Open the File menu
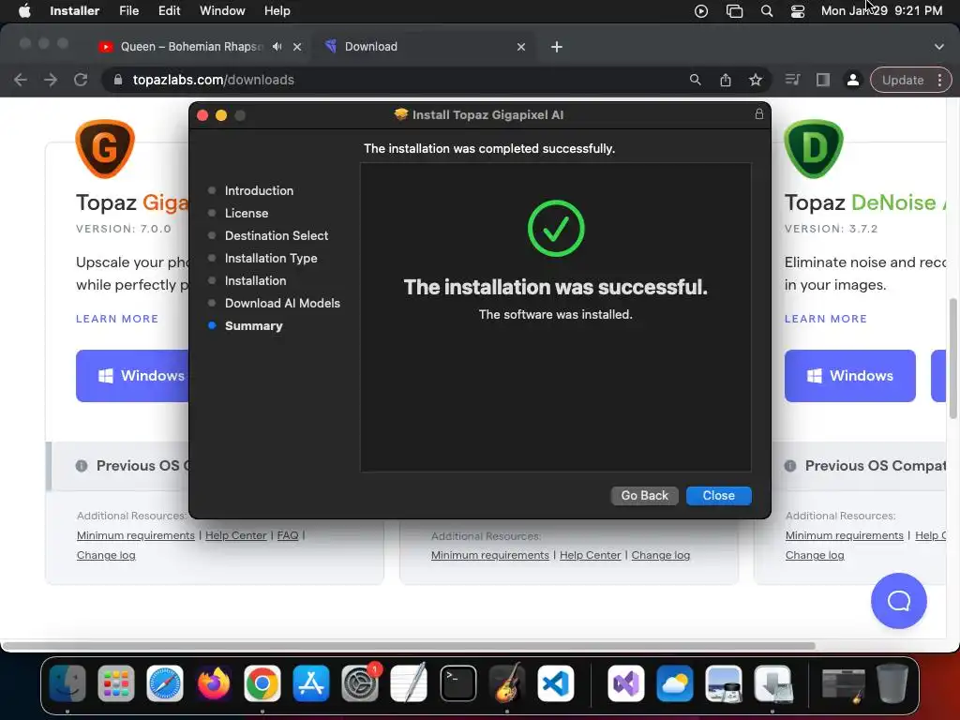This screenshot has height=720, width=960. point(128,11)
